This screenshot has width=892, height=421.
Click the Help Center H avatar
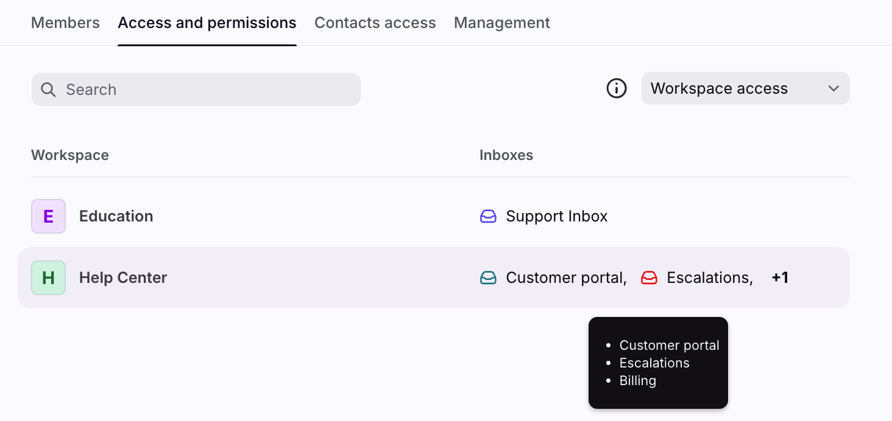pos(48,278)
